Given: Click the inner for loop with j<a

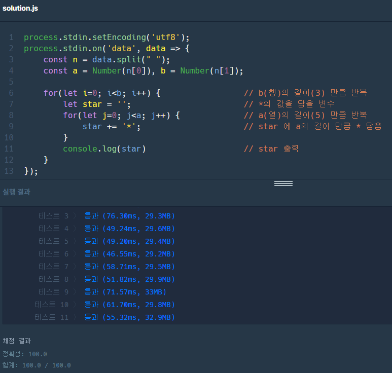Looking at the screenshot, I should [122, 116].
